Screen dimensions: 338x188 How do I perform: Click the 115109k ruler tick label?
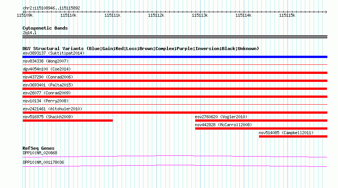pos(25,15)
